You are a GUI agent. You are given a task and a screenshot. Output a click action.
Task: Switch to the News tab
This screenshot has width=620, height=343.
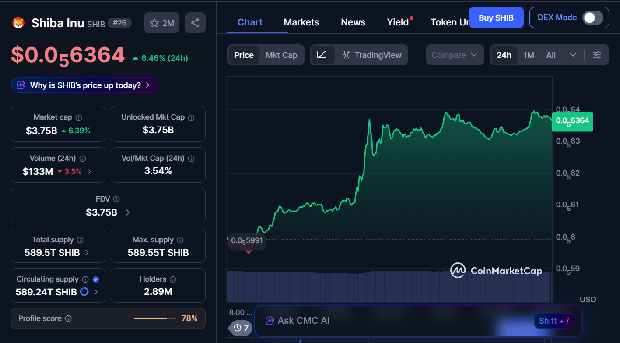tap(353, 22)
